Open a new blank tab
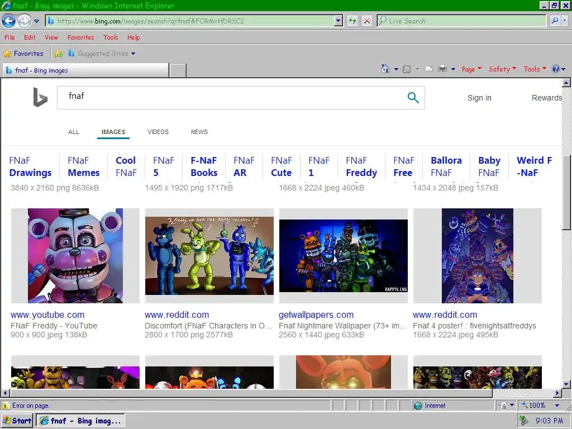This screenshot has height=429, width=572. [x=178, y=70]
